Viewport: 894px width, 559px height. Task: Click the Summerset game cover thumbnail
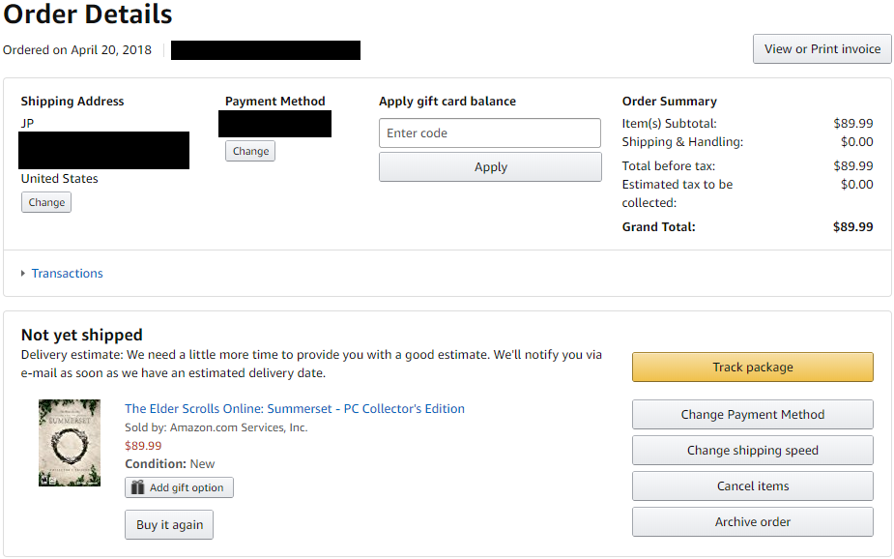click(70, 443)
